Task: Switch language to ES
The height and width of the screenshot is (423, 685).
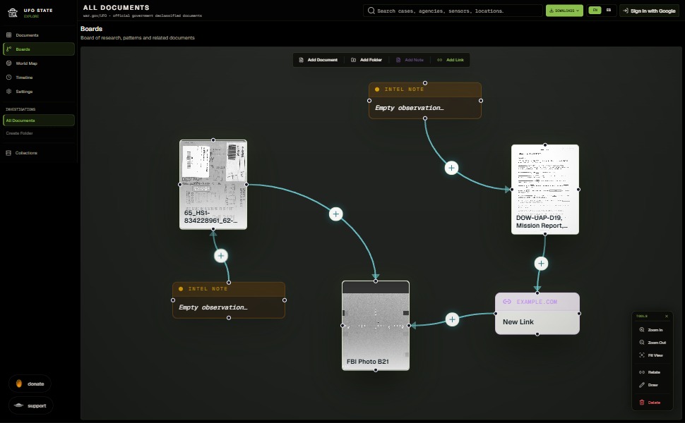Action: (x=609, y=10)
